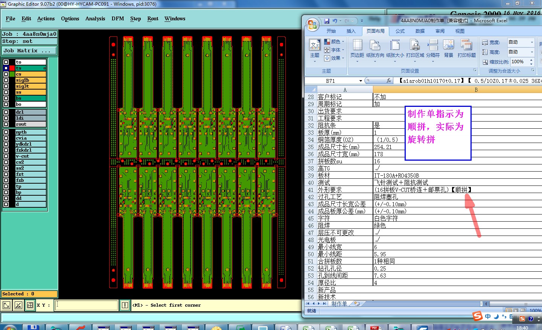Click the X Y coordinate input field
The image size is (542, 330).
87,305
